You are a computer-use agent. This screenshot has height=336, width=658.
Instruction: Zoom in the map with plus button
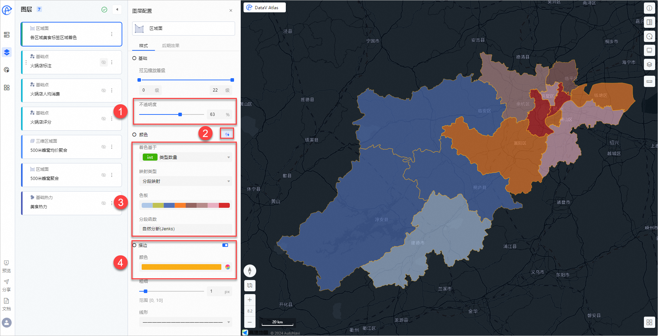click(250, 300)
